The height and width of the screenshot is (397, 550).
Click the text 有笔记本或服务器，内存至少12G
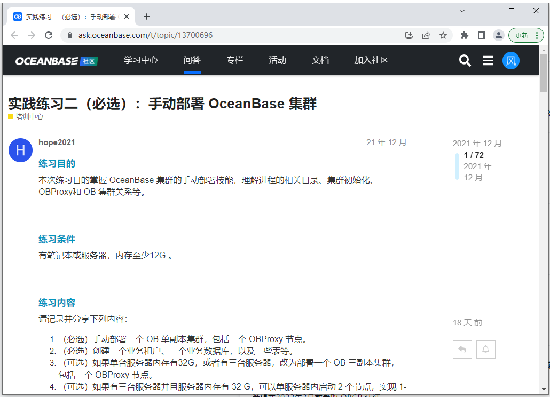[102, 255]
